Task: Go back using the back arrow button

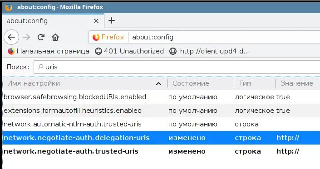Action: [x=11, y=37]
